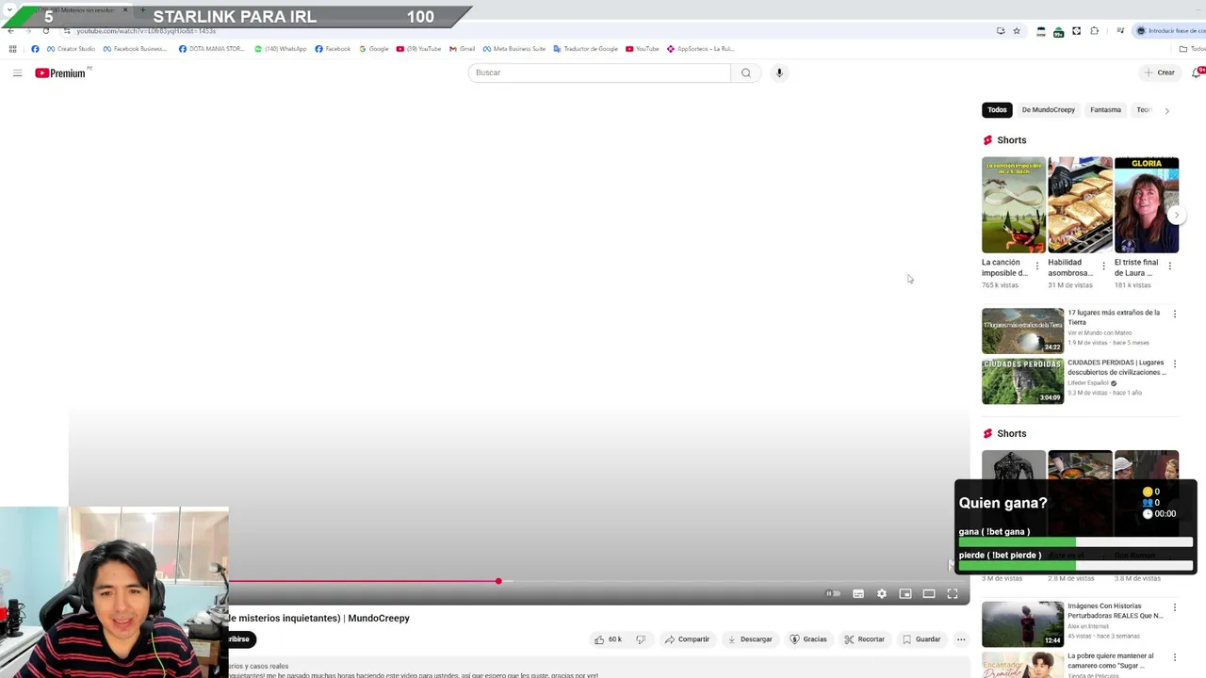Bookmark this page with star icon

click(1017, 31)
